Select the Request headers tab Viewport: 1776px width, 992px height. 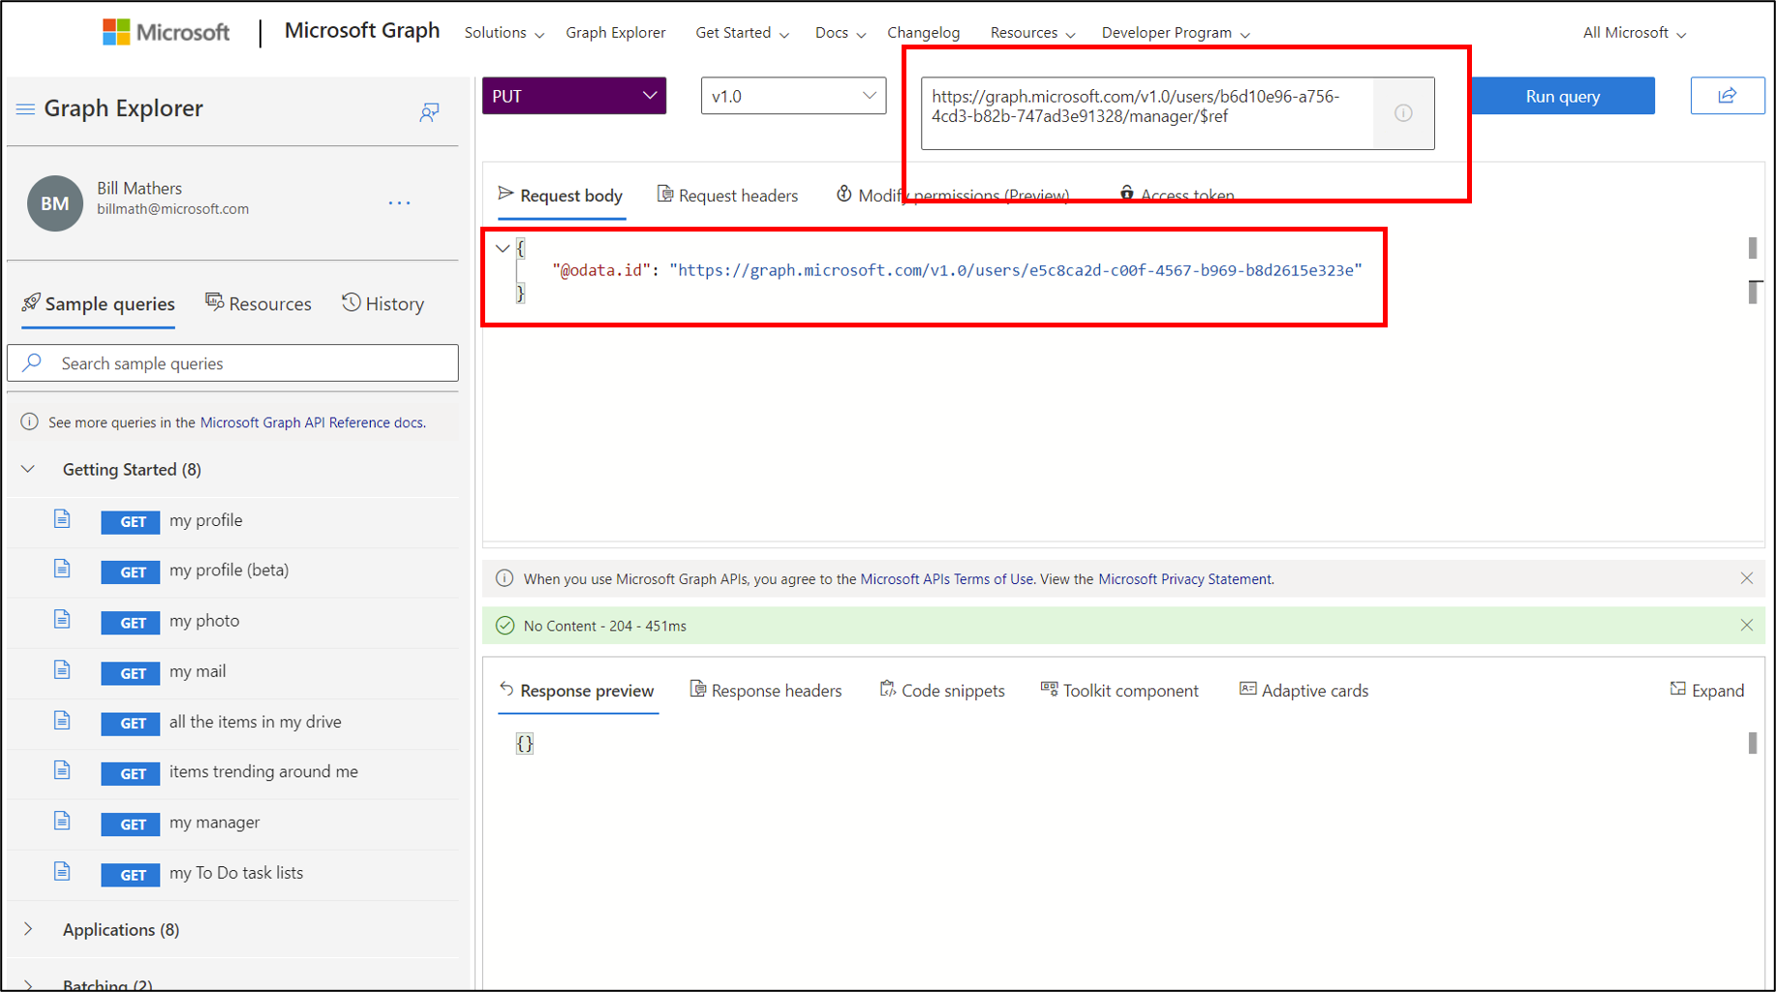pos(727,196)
